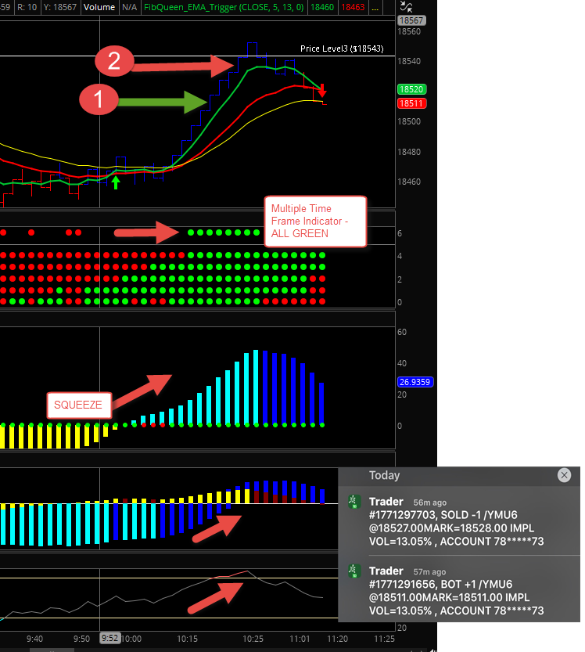Screen dimensions: 585x652
Task: Click the 10:25 time axis label
Action: tap(253, 639)
